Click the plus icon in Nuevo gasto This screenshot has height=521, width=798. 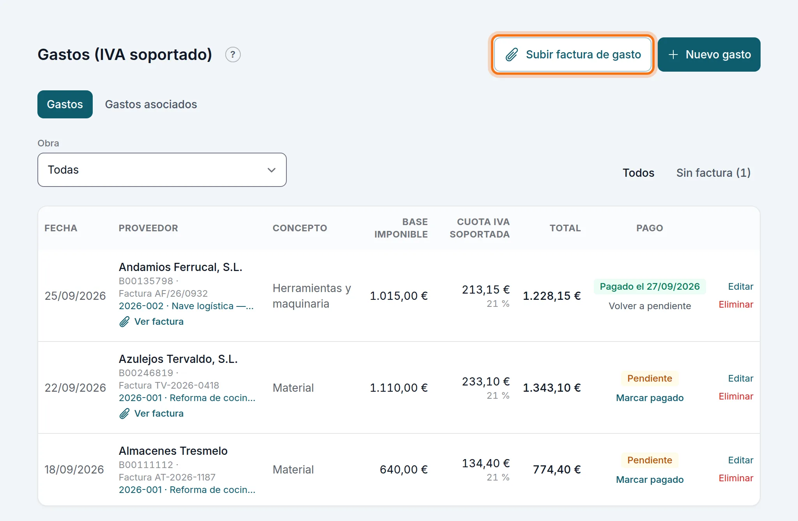673,55
